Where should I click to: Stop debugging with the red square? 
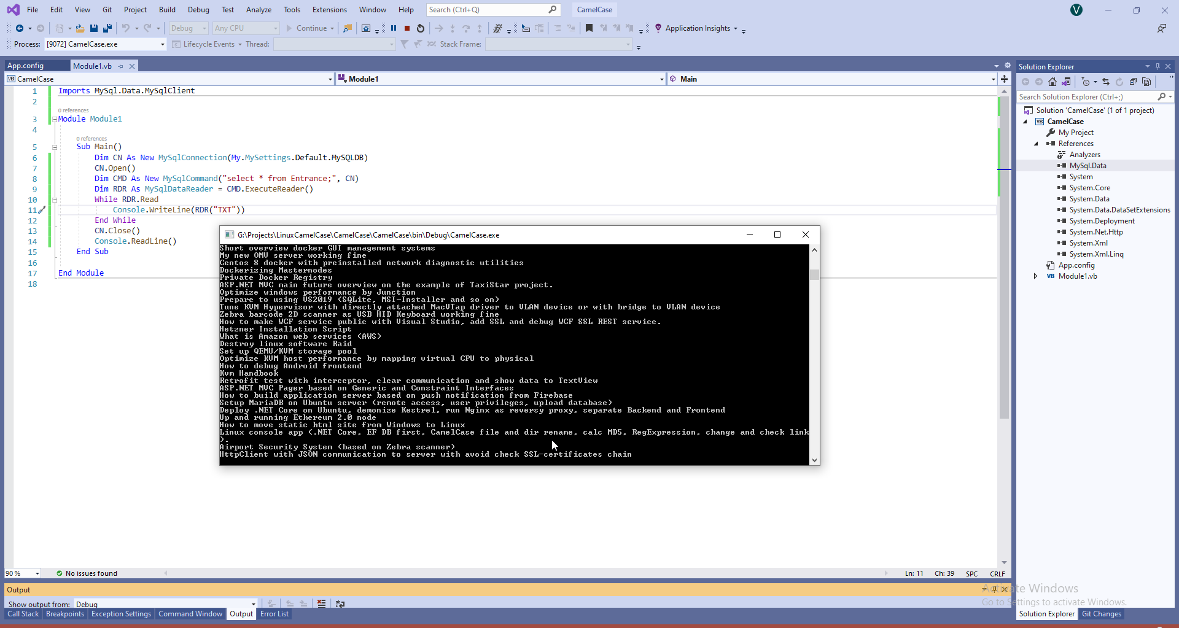407,28
